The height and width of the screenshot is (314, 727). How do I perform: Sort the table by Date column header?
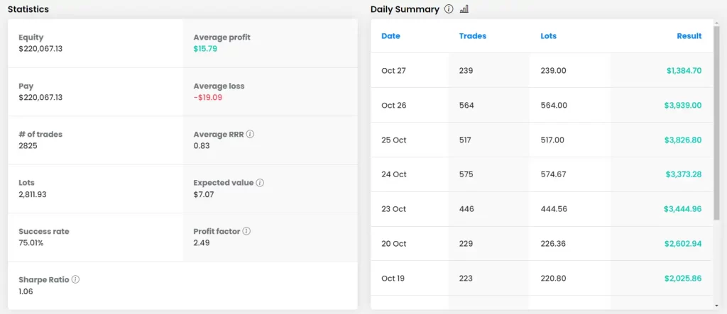(x=391, y=36)
